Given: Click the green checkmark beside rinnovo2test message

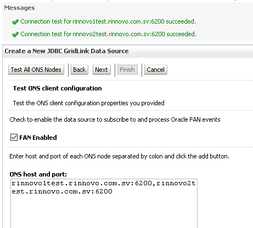Looking at the screenshot, I should pyautogui.click(x=15, y=35).
